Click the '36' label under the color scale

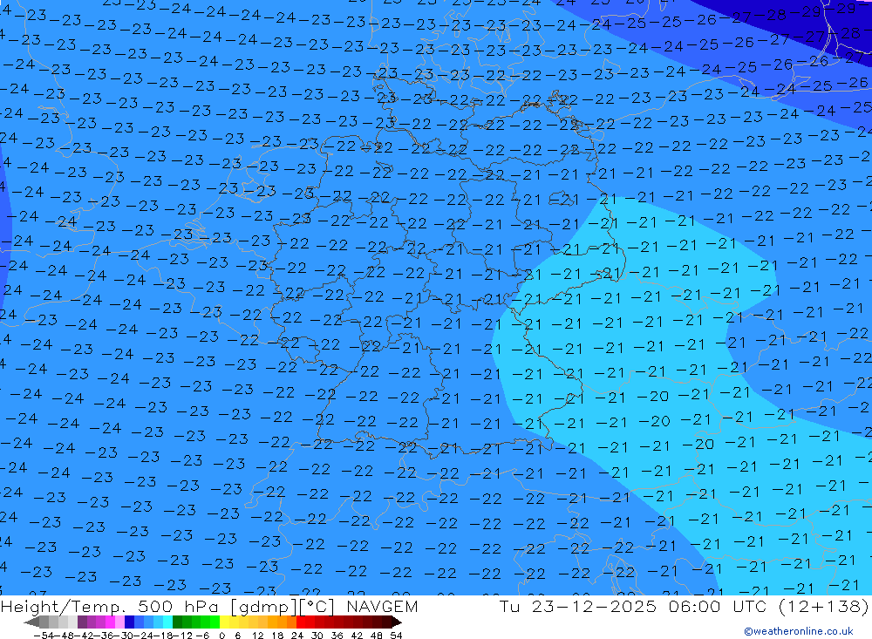pos(337,636)
